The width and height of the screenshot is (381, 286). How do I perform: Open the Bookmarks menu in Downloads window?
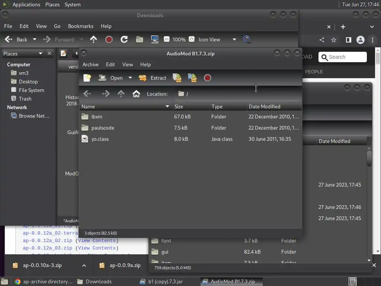[81, 26]
